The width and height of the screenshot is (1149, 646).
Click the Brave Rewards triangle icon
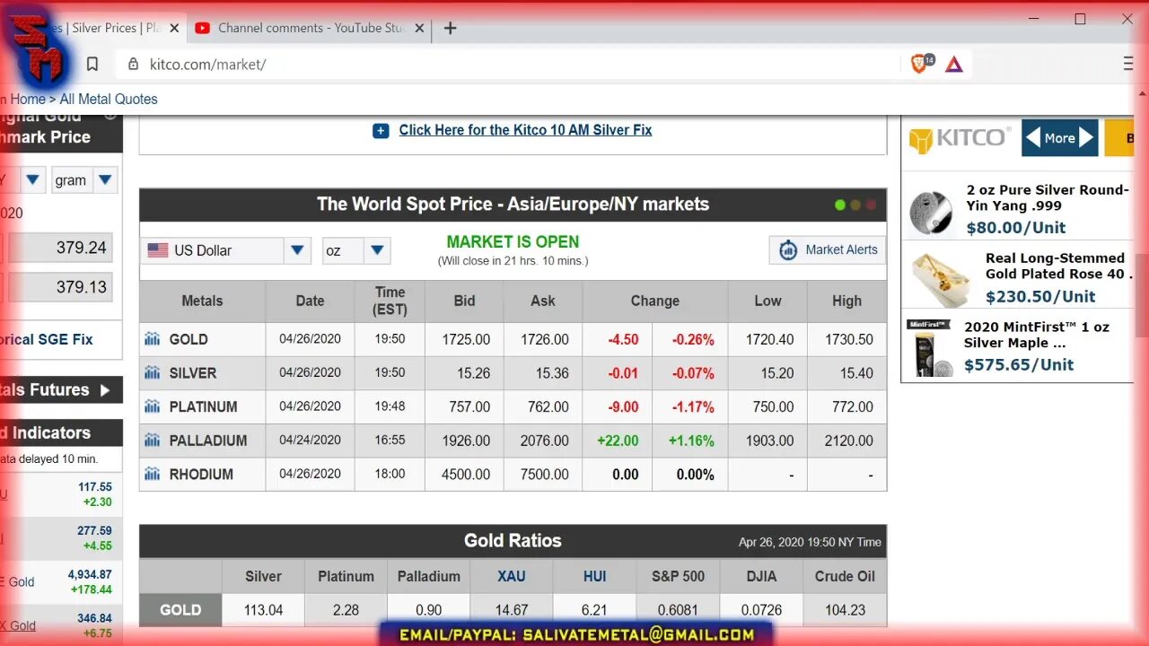coord(954,65)
